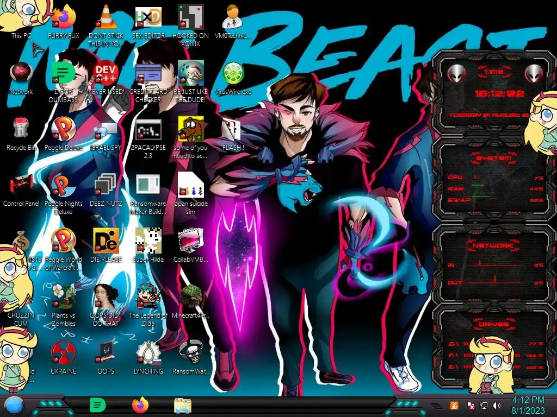
Task: Open the C:\ drive entry in the widget
Action: (x=496, y=344)
